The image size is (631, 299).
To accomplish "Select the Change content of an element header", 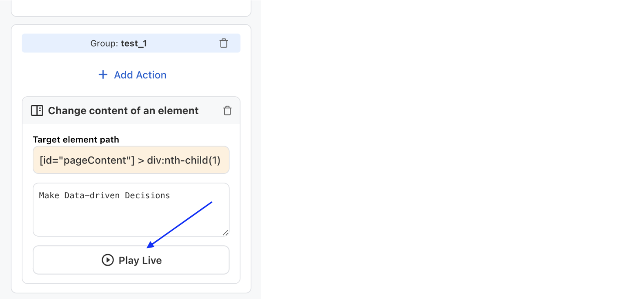I will point(123,111).
